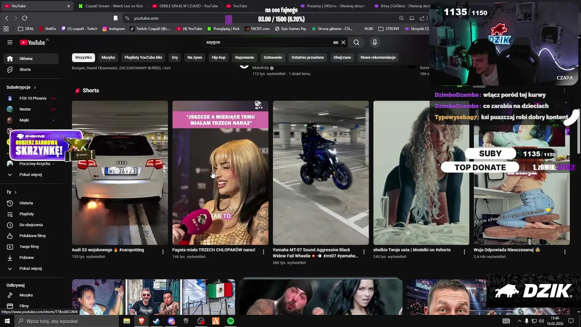The width and height of the screenshot is (581, 327).
Task: Select the Playlisty YouTube Mix chip
Action: point(143,58)
